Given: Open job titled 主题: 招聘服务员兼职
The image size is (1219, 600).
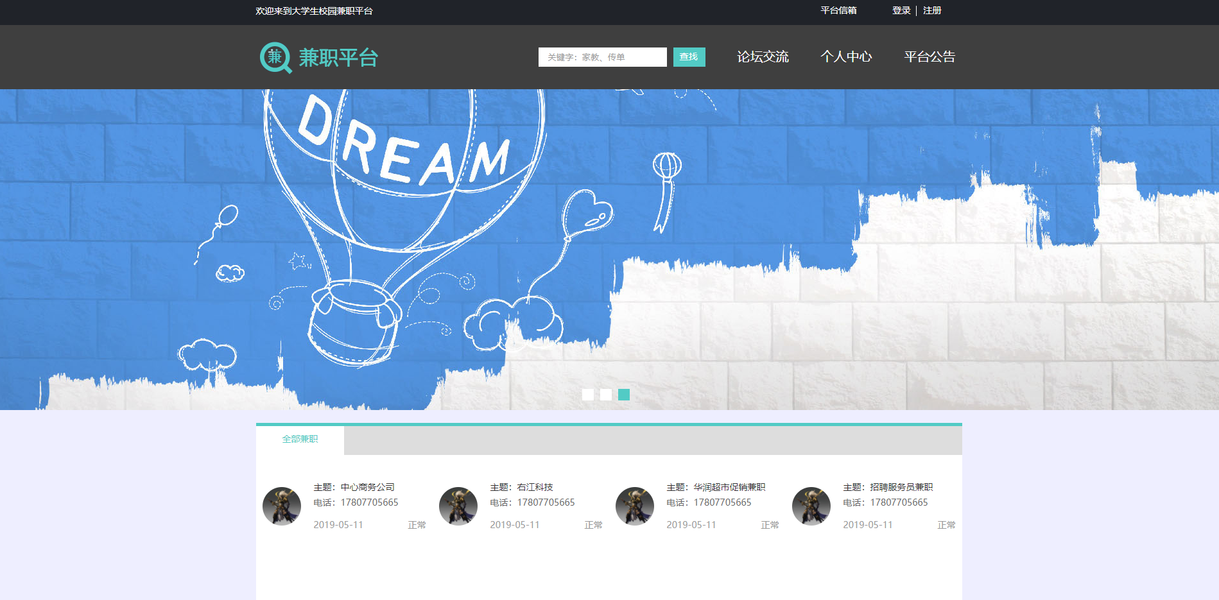Looking at the screenshot, I should (888, 488).
